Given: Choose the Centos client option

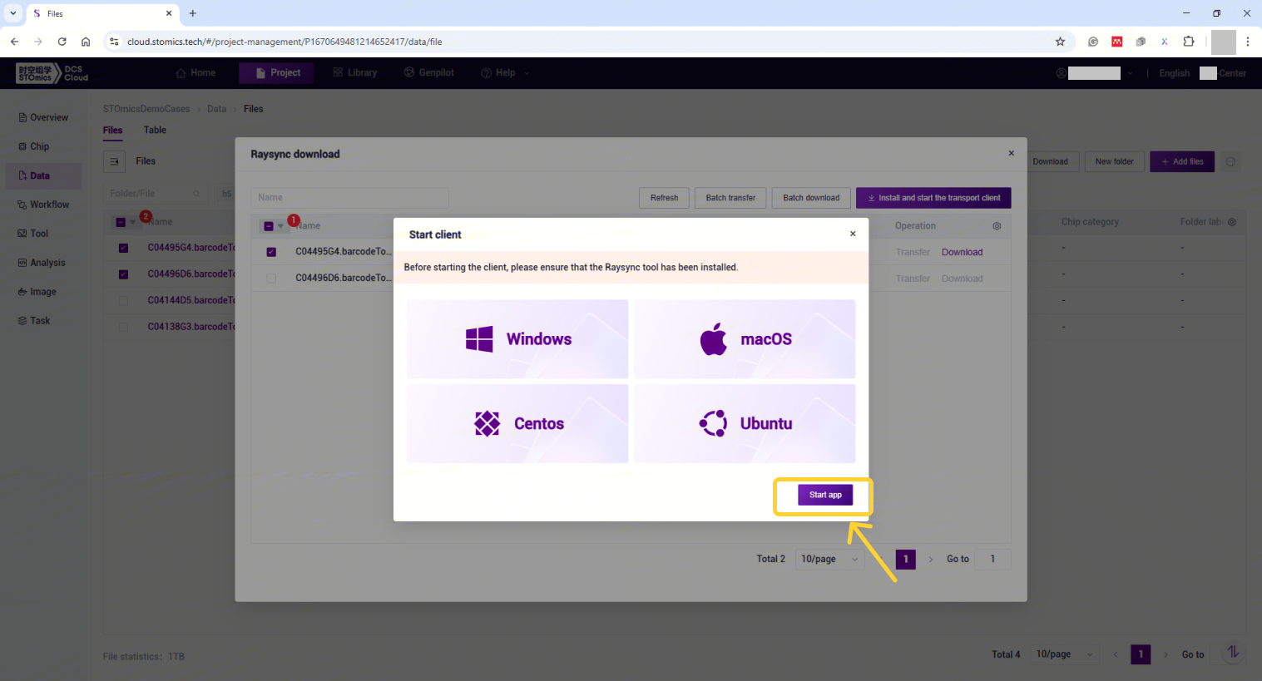Looking at the screenshot, I should tap(517, 423).
